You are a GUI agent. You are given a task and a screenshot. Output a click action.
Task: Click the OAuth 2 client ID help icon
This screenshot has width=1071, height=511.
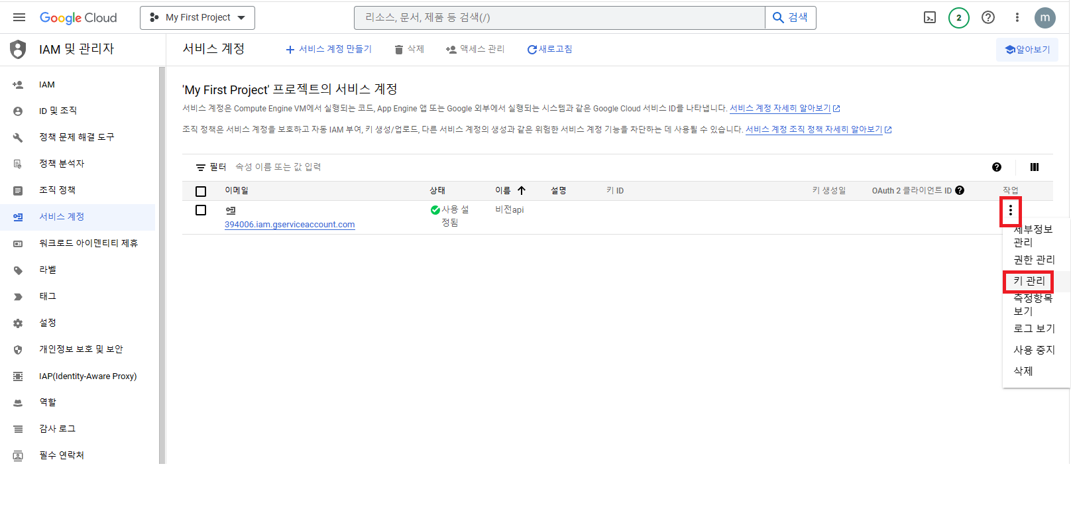tap(960, 190)
